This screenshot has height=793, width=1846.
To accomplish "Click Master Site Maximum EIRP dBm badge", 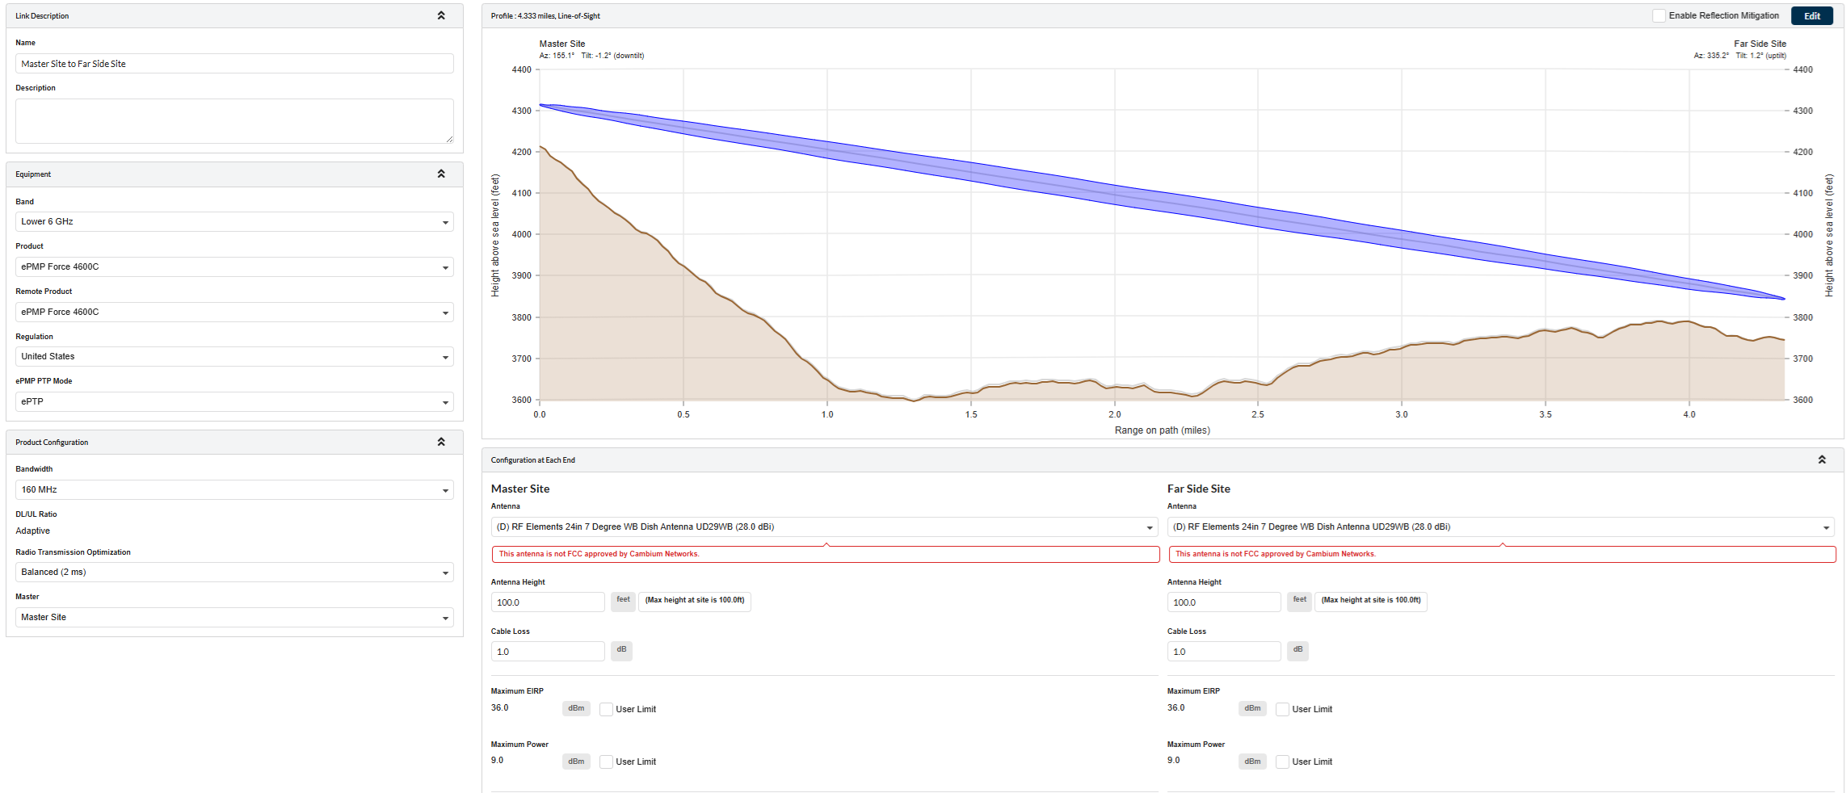I will [x=576, y=708].
